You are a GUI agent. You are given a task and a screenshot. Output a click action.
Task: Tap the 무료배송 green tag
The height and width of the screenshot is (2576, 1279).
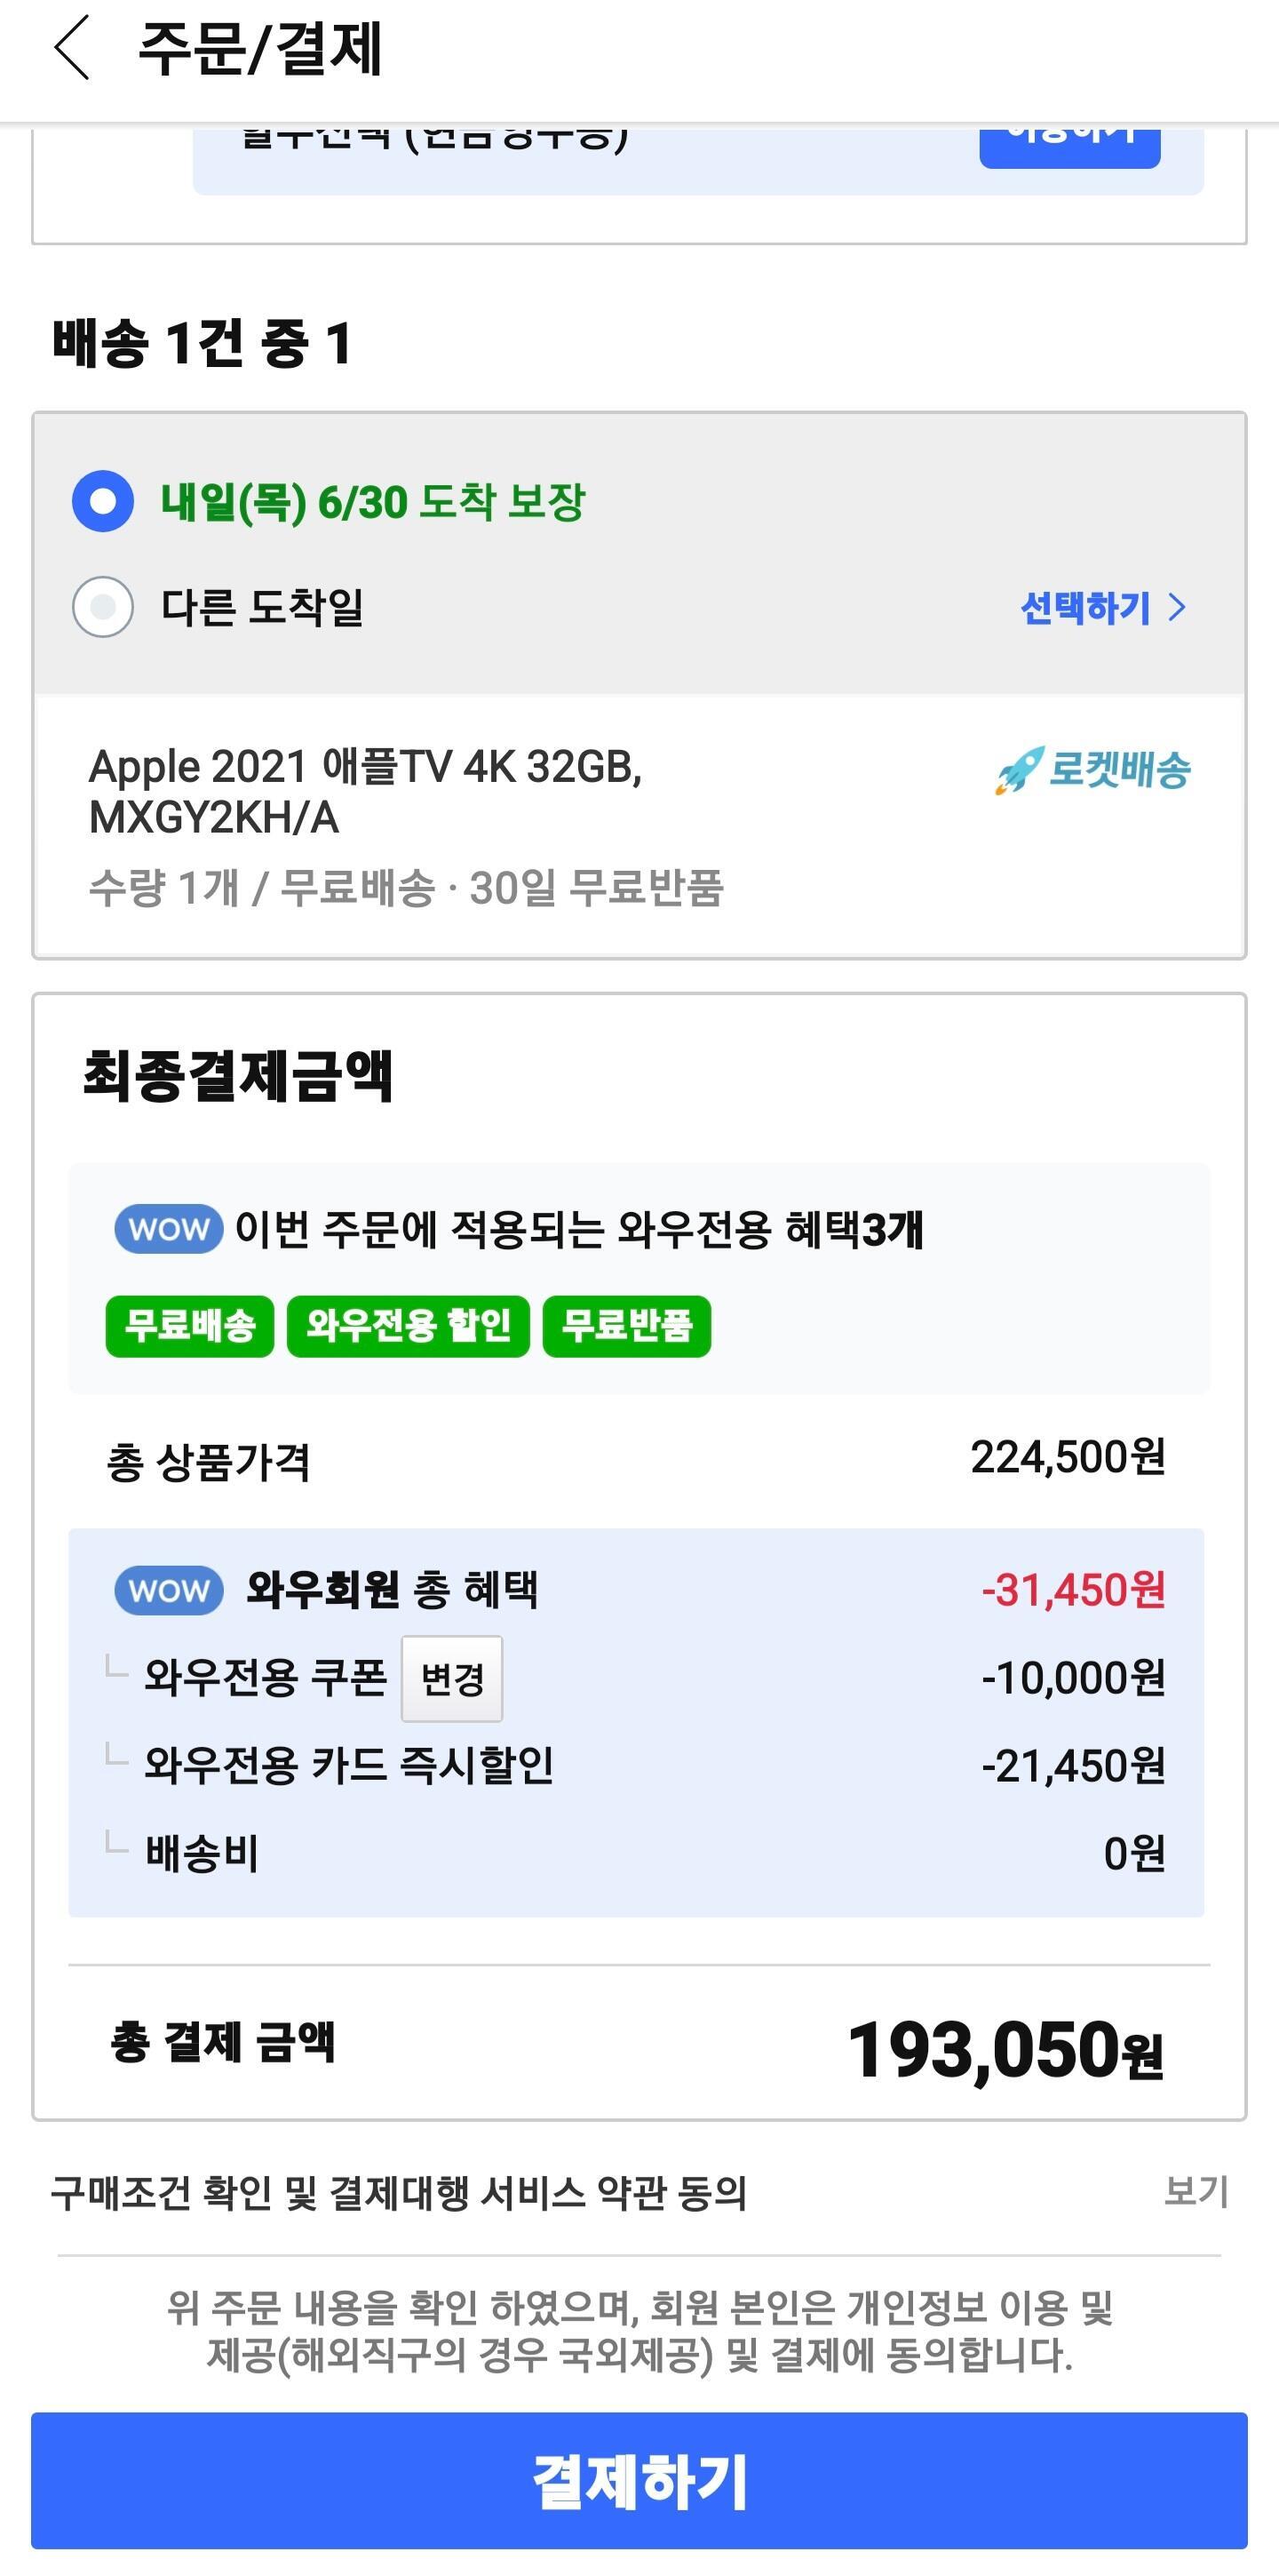click(190, 1326)
